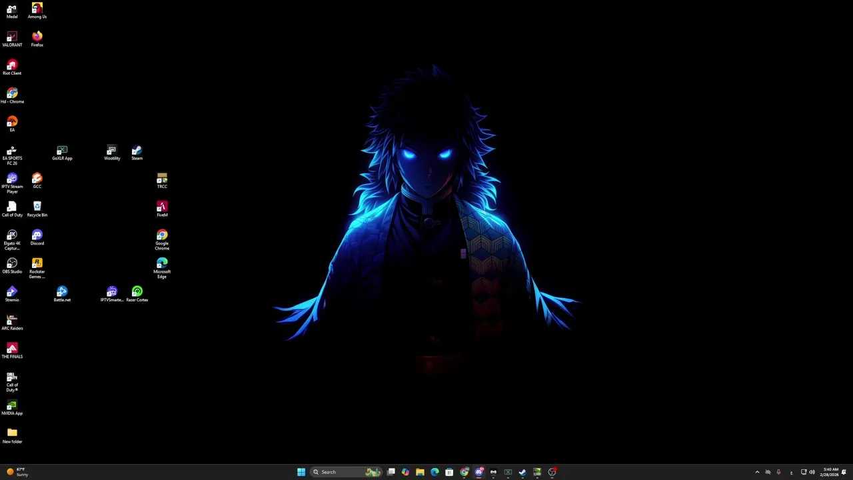
Task: Click the microphone tray icon
Action: click(x=778, y=472)
